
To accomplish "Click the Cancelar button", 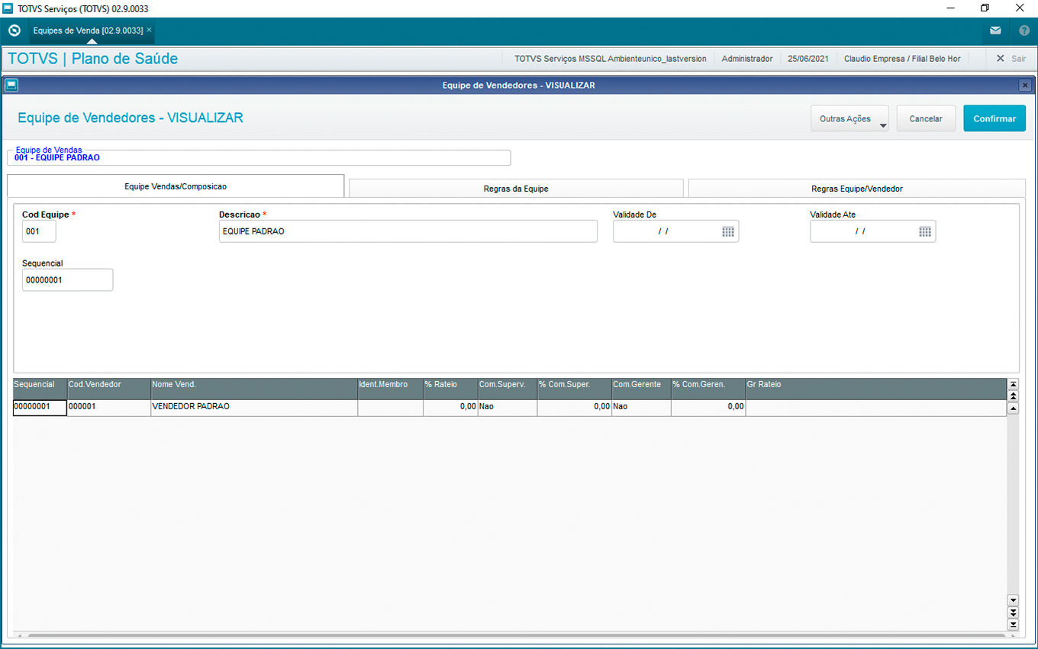I will pyautogui.click(x=925, y=118).
